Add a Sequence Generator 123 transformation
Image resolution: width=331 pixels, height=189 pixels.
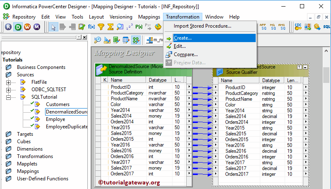pyautogui.click(x=130, y=27)
